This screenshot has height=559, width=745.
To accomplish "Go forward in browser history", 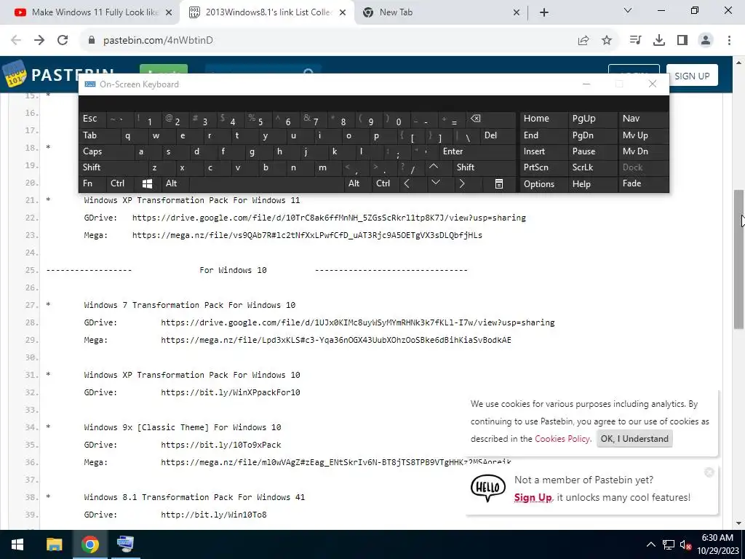I will [x=39, y=41].
